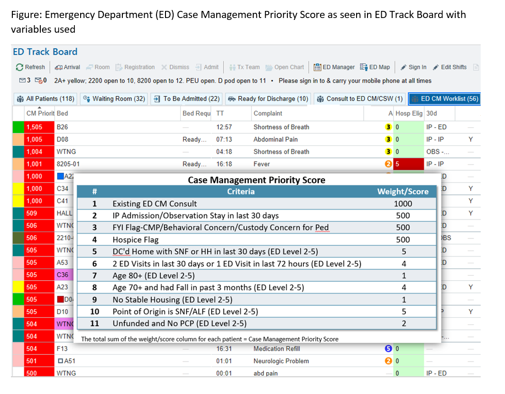Click the red 1,505 priority score cell
The width and height of the screenshot is (505, 394).
(35, 127)
